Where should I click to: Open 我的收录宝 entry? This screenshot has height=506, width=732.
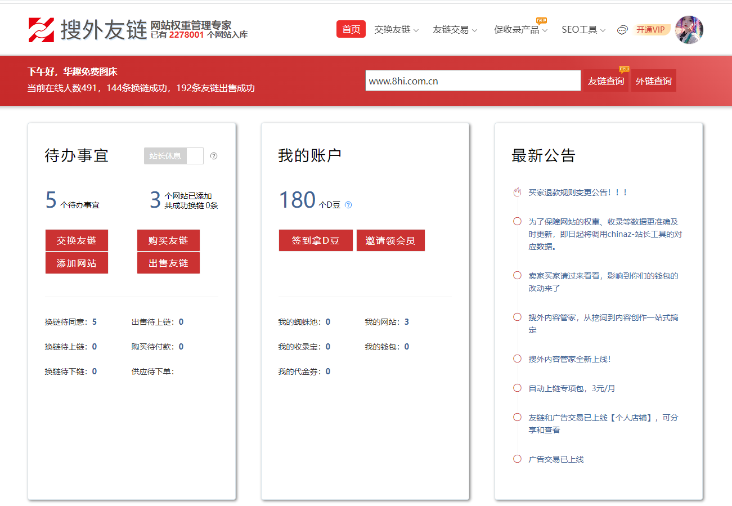coord(304,347)
